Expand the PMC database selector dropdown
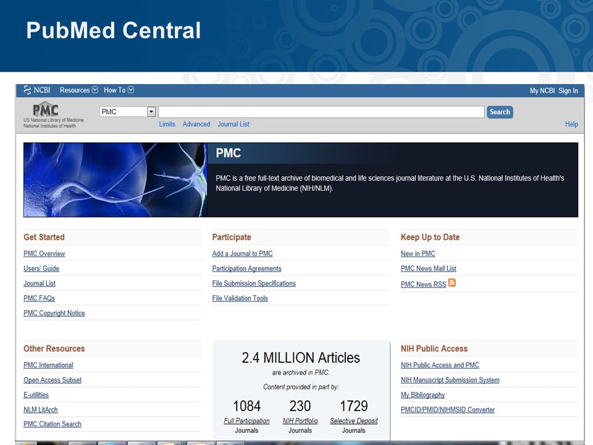The image size is (593, 445). click(151, 112)
